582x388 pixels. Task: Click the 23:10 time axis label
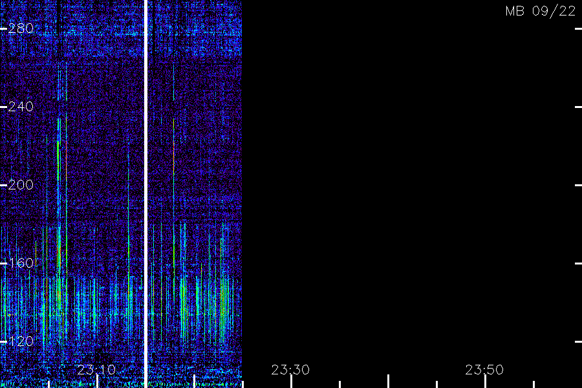pos(96,370)
